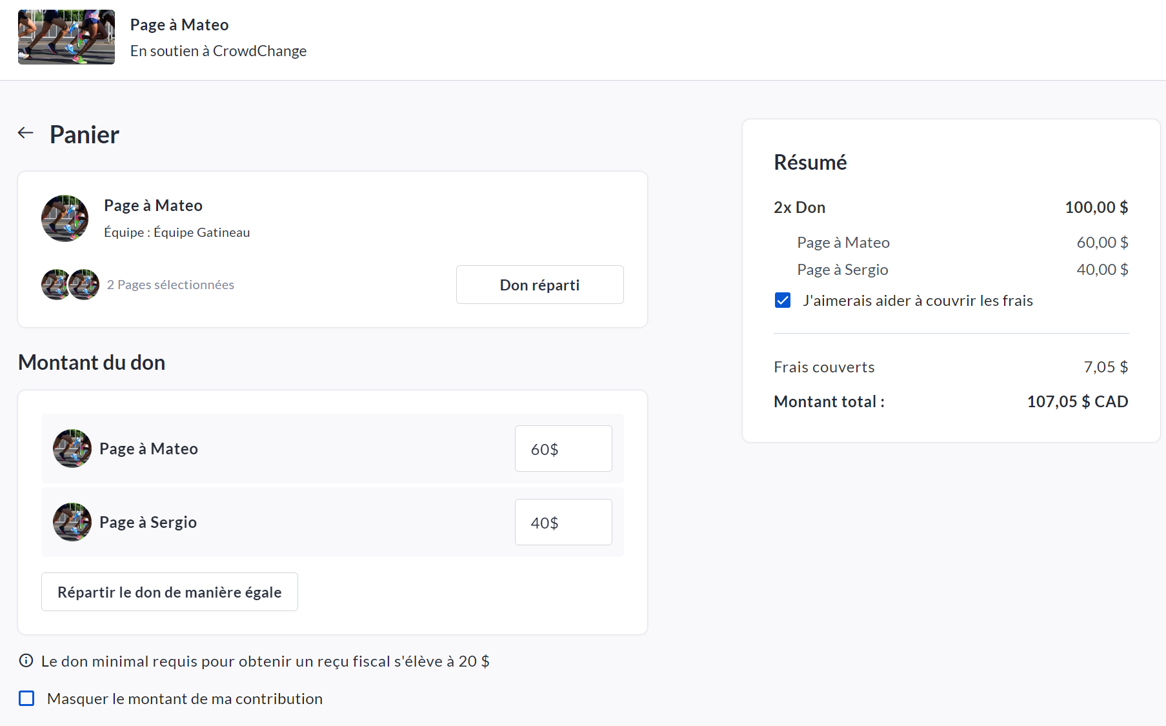This screenshot has width=1166, height=726.
Task: Click J'aimerais aider à couvrir les frais label
Action: tap(918, 301)
